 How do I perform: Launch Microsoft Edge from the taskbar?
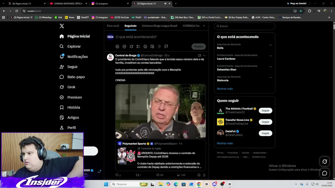[176, 184]
